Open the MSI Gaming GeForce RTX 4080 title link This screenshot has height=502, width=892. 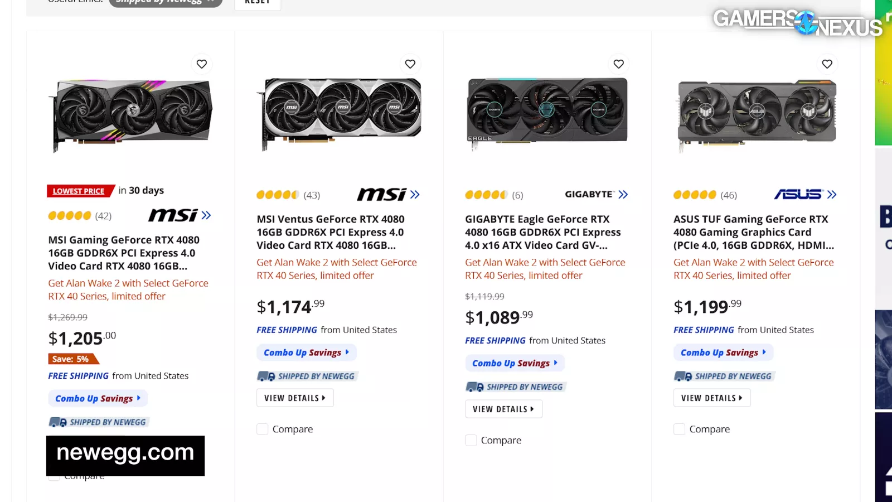coord(123,253)
